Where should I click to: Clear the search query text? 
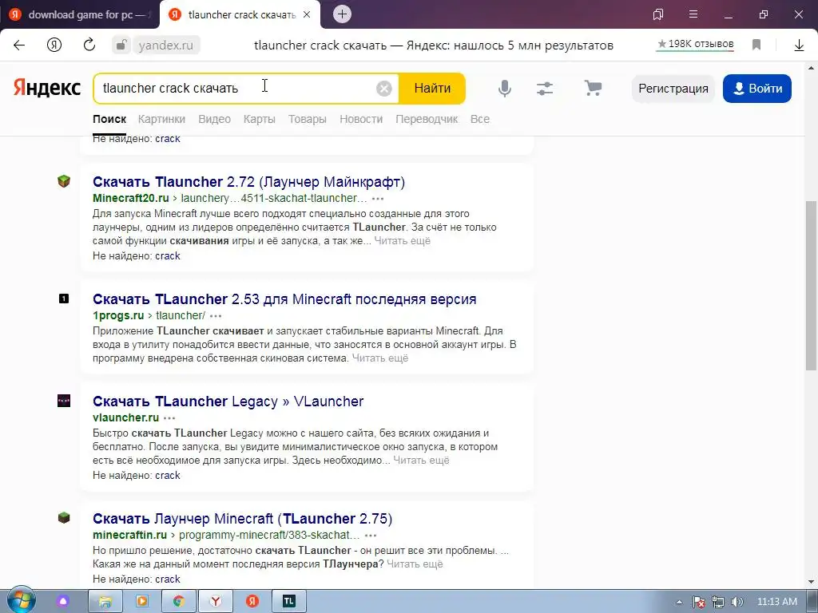(384, 89)
